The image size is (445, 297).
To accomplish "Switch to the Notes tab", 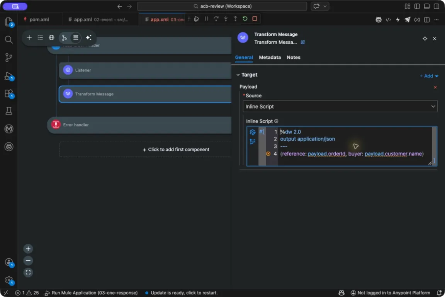I will point(294,57).
